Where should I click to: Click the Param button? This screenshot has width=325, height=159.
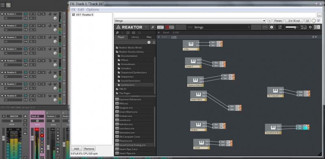pos(278,21)
